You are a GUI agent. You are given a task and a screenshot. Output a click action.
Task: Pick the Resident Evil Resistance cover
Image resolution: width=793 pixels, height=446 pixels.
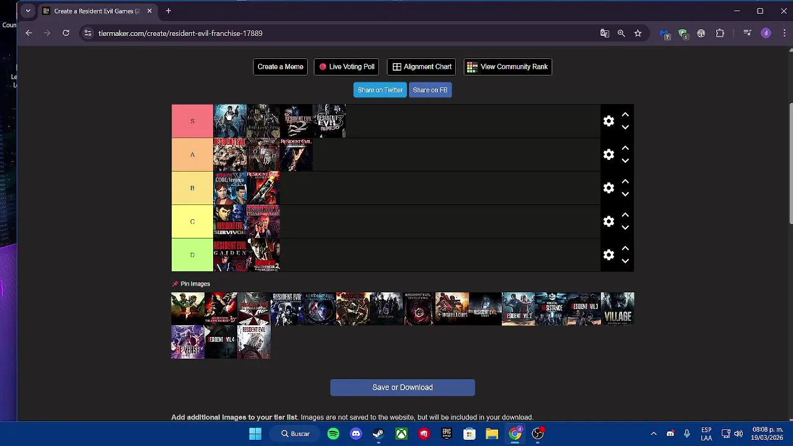pos(551,308)
